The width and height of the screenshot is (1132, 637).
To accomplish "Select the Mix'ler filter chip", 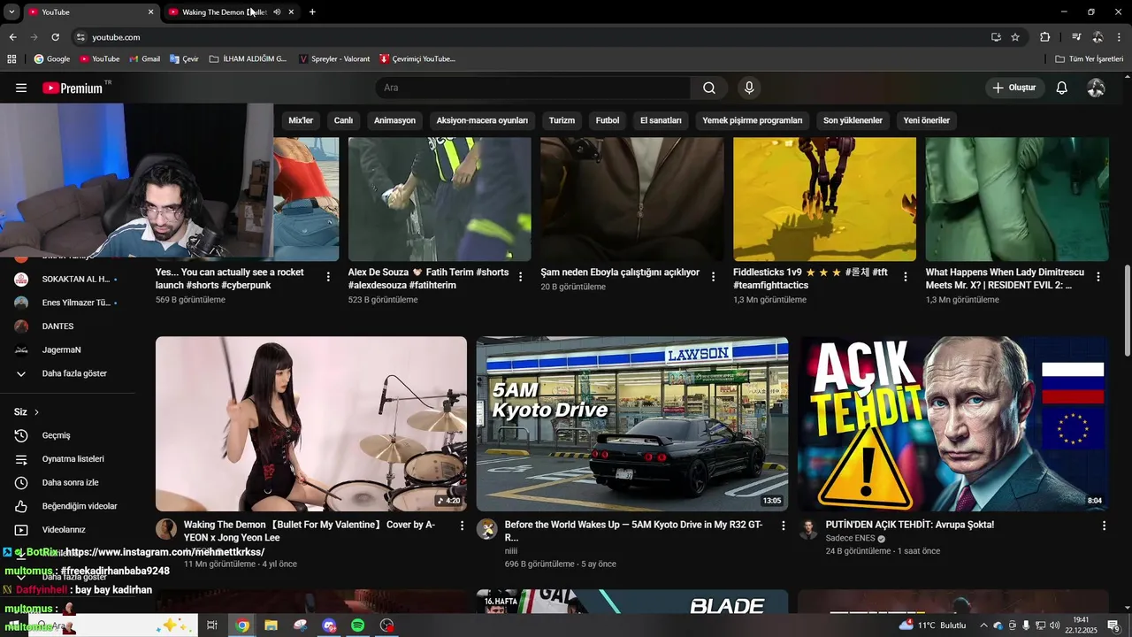I will 301,120.
